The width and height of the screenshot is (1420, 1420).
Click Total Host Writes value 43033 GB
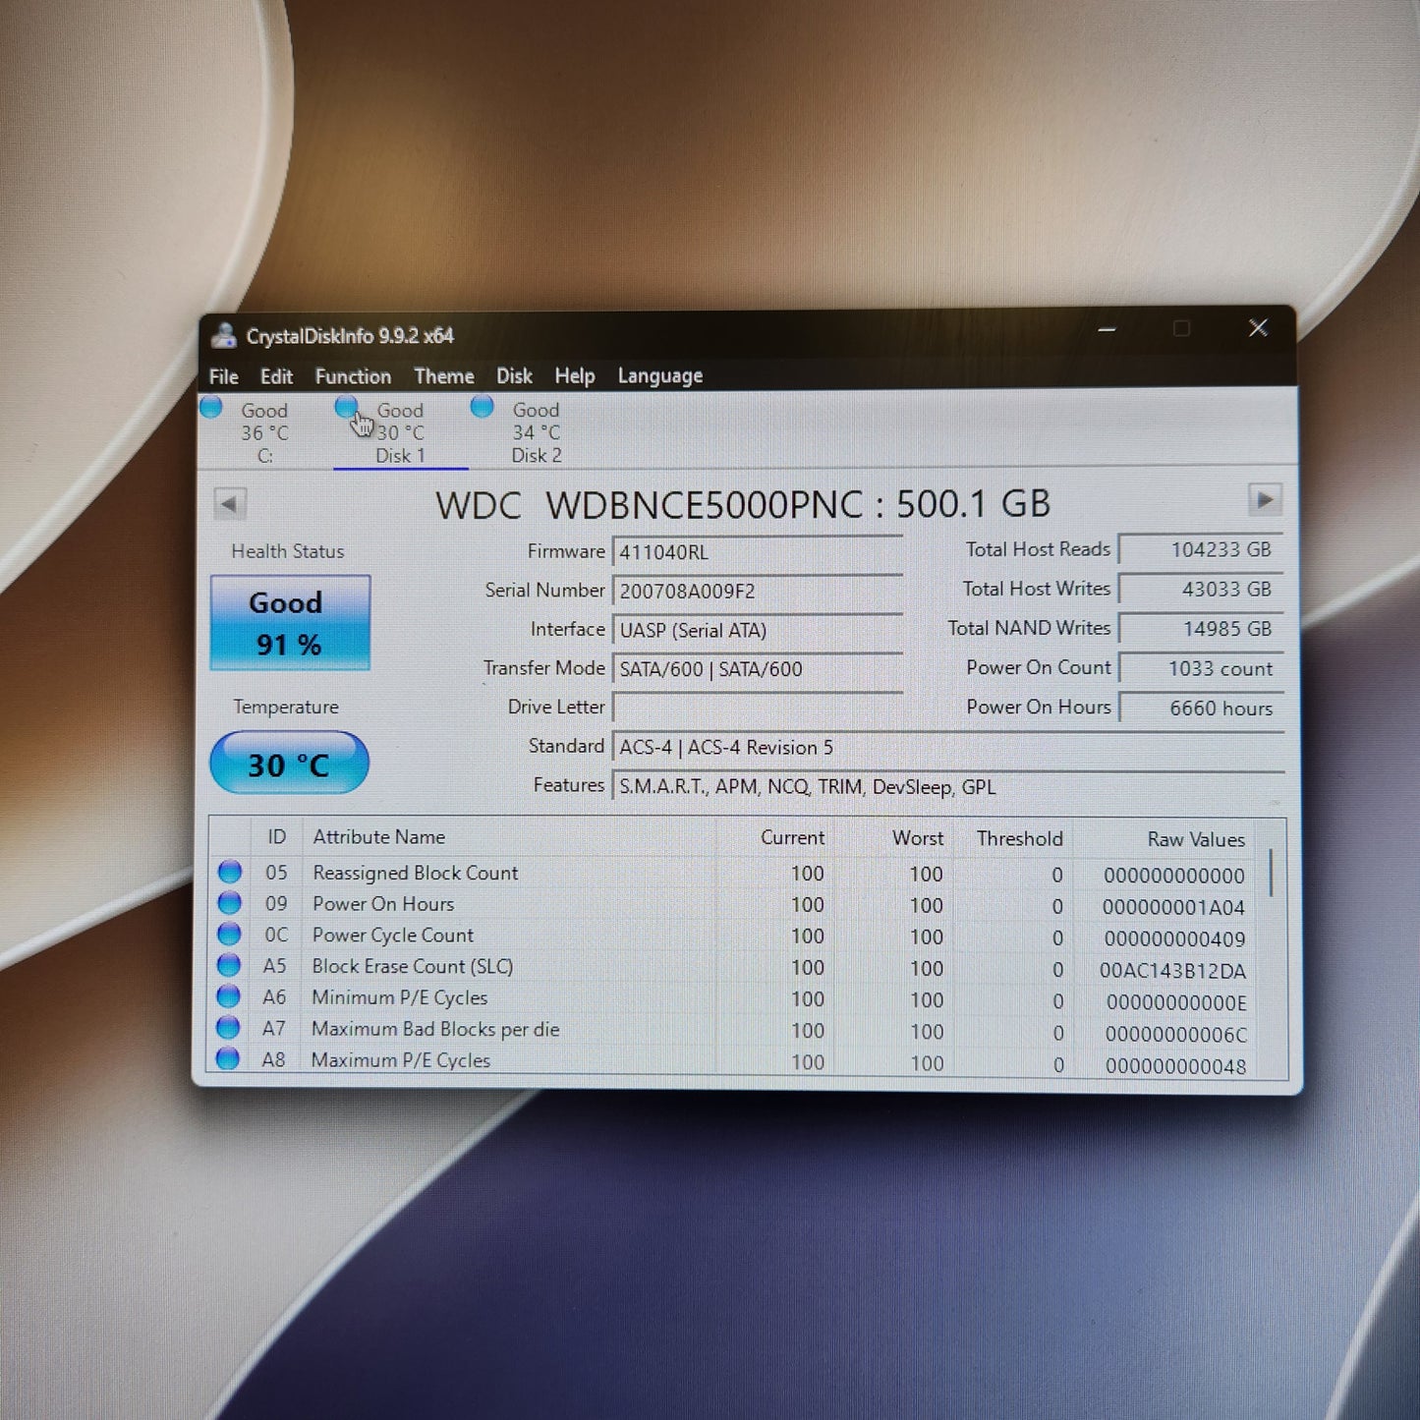point(1201,589)
